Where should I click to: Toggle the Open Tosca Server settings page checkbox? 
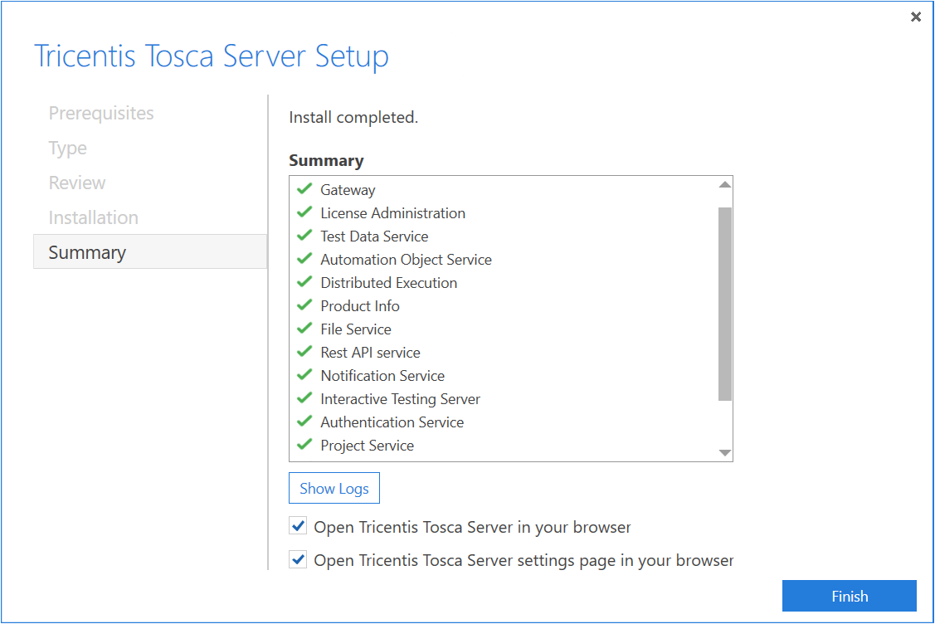click(298, 560)
